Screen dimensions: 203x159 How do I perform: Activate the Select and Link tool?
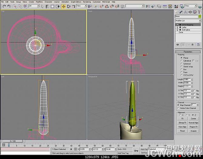point(15,6)
